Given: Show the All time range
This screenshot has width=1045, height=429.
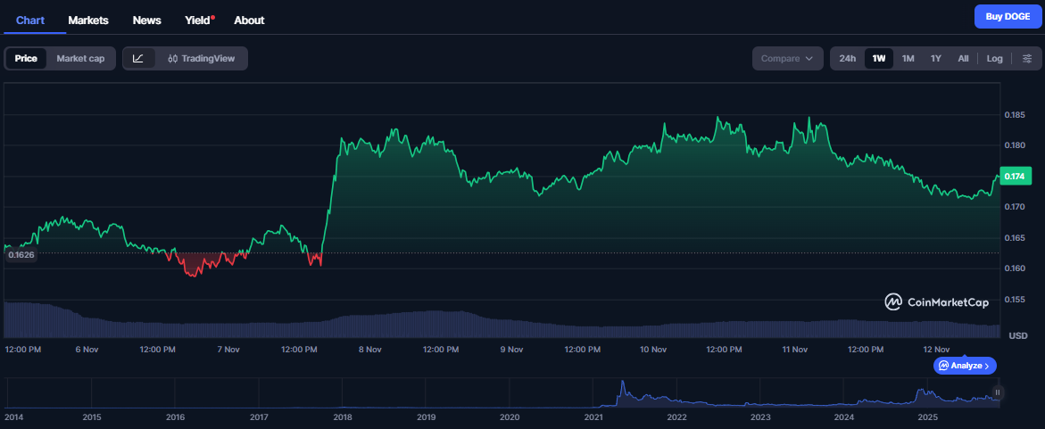Looking at the screenshot, I should 963,59.
